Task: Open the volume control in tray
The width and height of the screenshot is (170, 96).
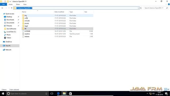Action: click(153, 94)
